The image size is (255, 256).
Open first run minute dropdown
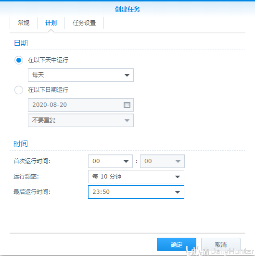pyautogui.click(x=162, y=161)
